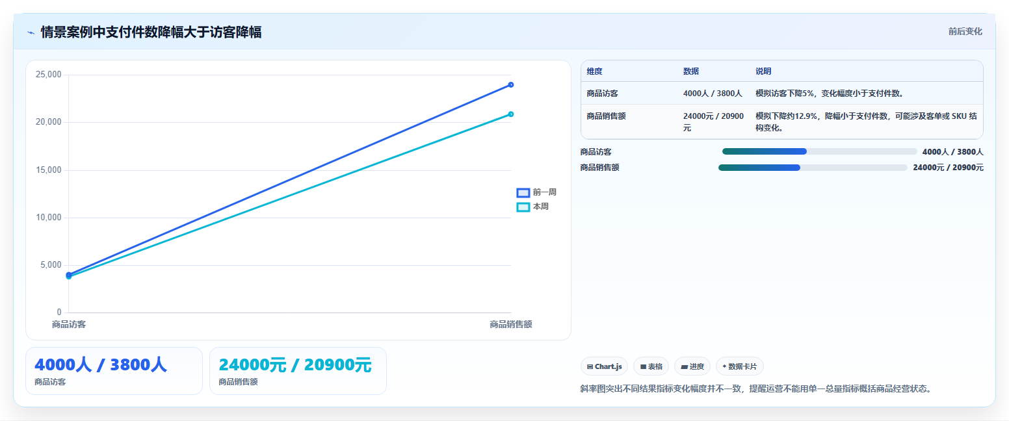Viewport: 1009px width, 421px height.
Task: Click the 表格 tag chip
Action: pos(651,366)
